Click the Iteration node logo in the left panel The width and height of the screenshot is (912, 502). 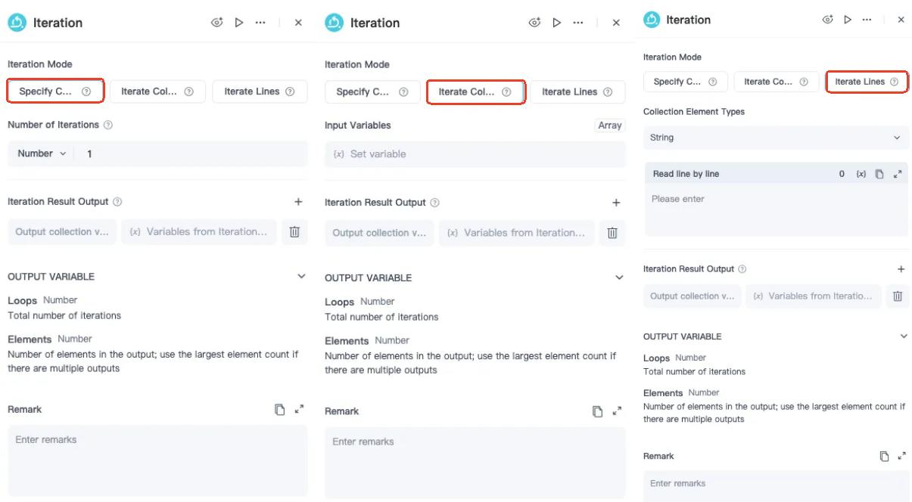point(17,23)
